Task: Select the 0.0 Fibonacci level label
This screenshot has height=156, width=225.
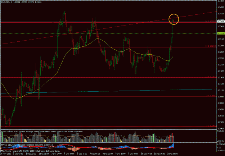Action: click(211, 126)
